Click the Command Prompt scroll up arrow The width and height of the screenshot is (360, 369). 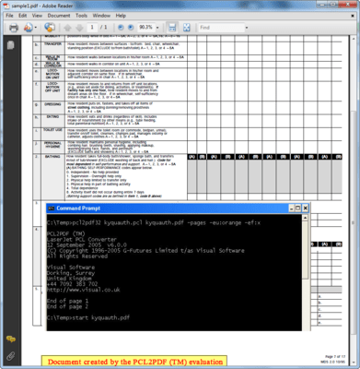click(x=305, y=218)
